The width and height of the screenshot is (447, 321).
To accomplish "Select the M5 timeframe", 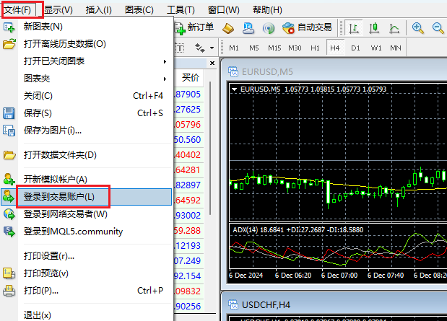I will 254,48.
